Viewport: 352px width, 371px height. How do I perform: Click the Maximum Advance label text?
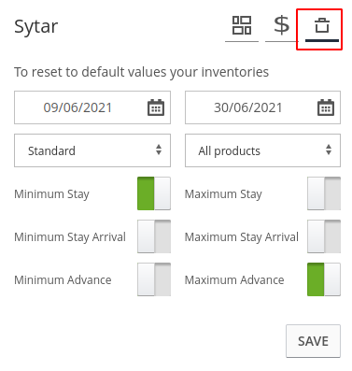234,280
